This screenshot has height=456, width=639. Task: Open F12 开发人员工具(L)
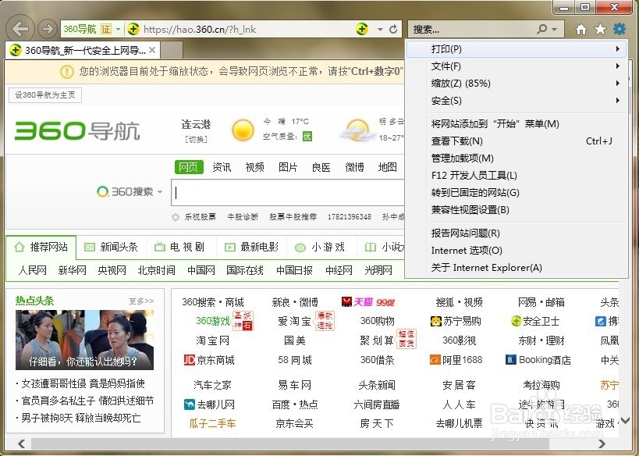pyautogui.click(x=517, y=176)
